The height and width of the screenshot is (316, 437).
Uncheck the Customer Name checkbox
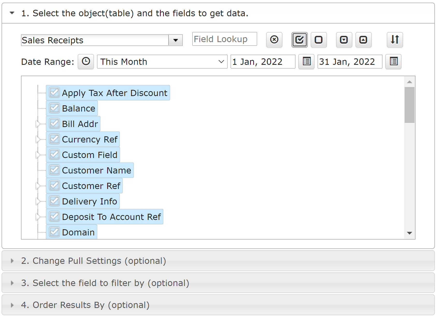(54, 170)
